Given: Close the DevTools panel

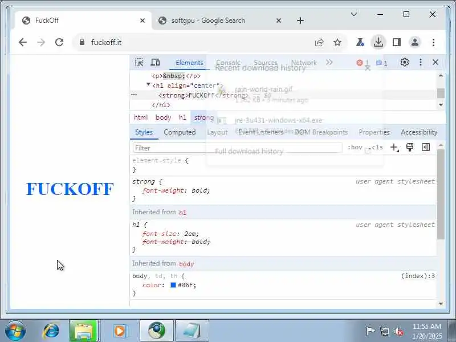Looking at the screenshot, I should (435, 62).
